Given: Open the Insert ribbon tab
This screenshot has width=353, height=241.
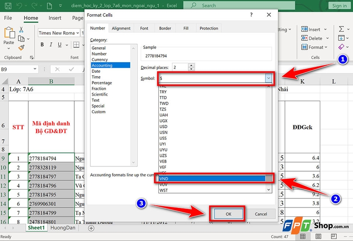Looking at the screenshot, I should point(55,18).
